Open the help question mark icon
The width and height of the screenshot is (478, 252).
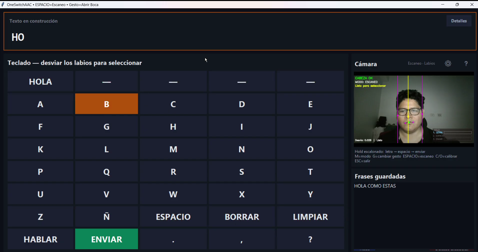coord(466,64)
